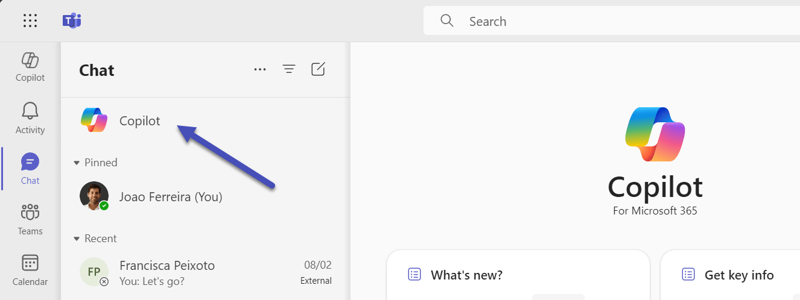
Task: Open the app launcher grid icon
Action: (30, 21)
